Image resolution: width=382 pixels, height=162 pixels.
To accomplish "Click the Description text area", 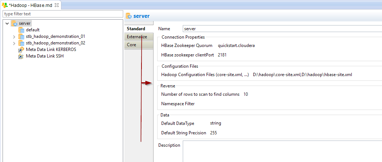I will coord(282,151).
